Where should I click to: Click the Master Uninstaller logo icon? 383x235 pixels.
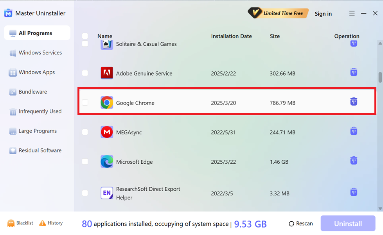8,13
